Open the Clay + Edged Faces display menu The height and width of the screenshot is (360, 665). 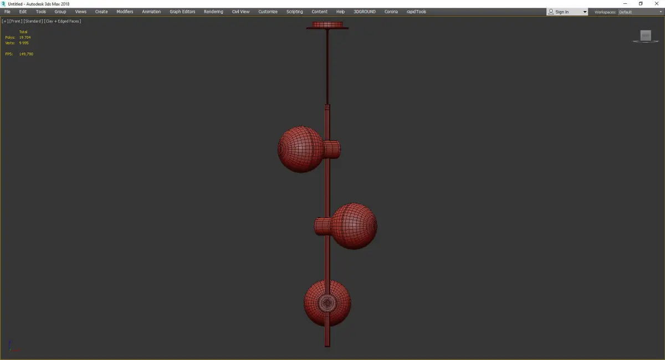(x=63, y=21)
